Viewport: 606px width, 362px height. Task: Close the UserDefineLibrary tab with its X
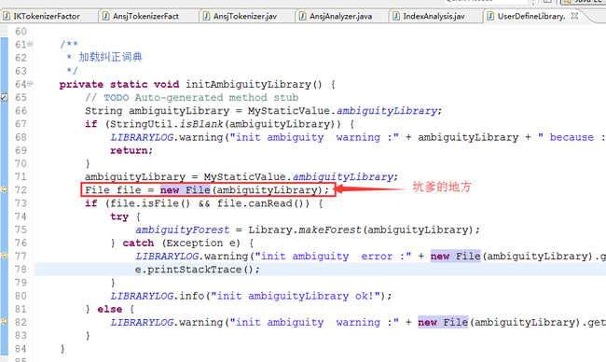[574, 16]
